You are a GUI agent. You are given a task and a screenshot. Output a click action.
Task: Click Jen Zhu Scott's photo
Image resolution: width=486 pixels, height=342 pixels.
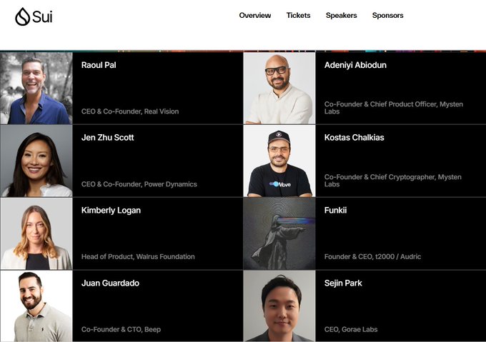36,161
